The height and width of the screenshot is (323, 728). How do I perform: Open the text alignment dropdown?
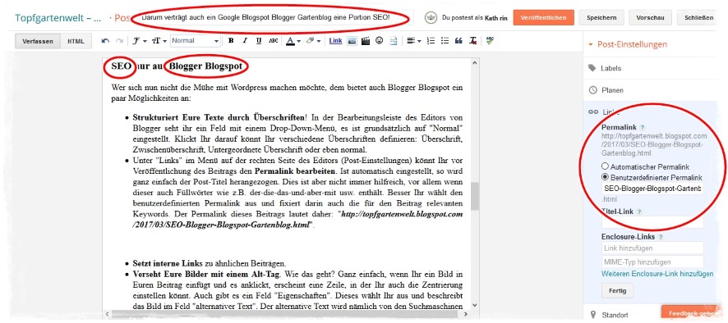pos(413,41)
